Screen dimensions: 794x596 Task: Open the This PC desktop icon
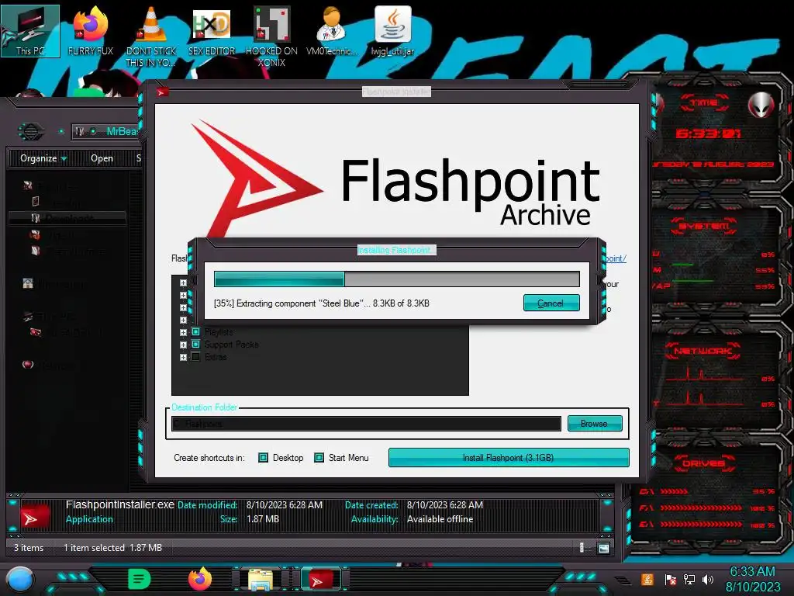pos(30,31)
